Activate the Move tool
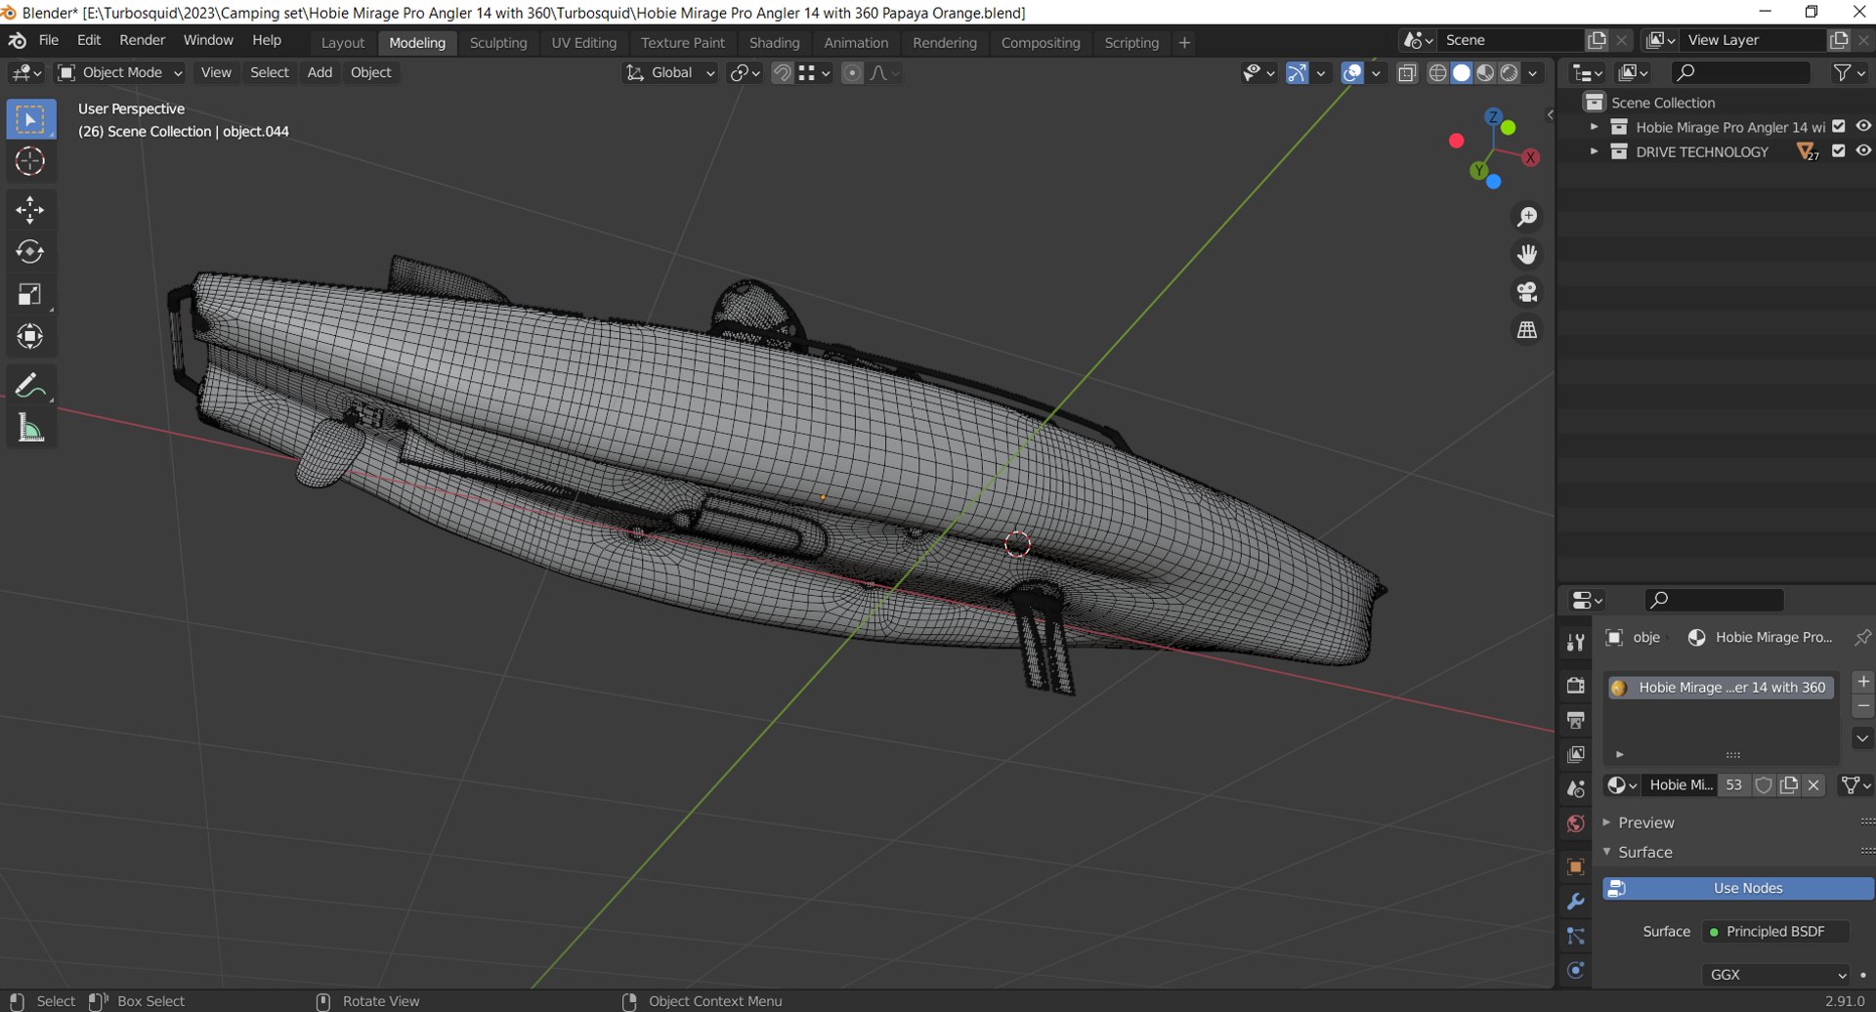This screenshot has height=1012, width=1876. [x=30, y=209]
